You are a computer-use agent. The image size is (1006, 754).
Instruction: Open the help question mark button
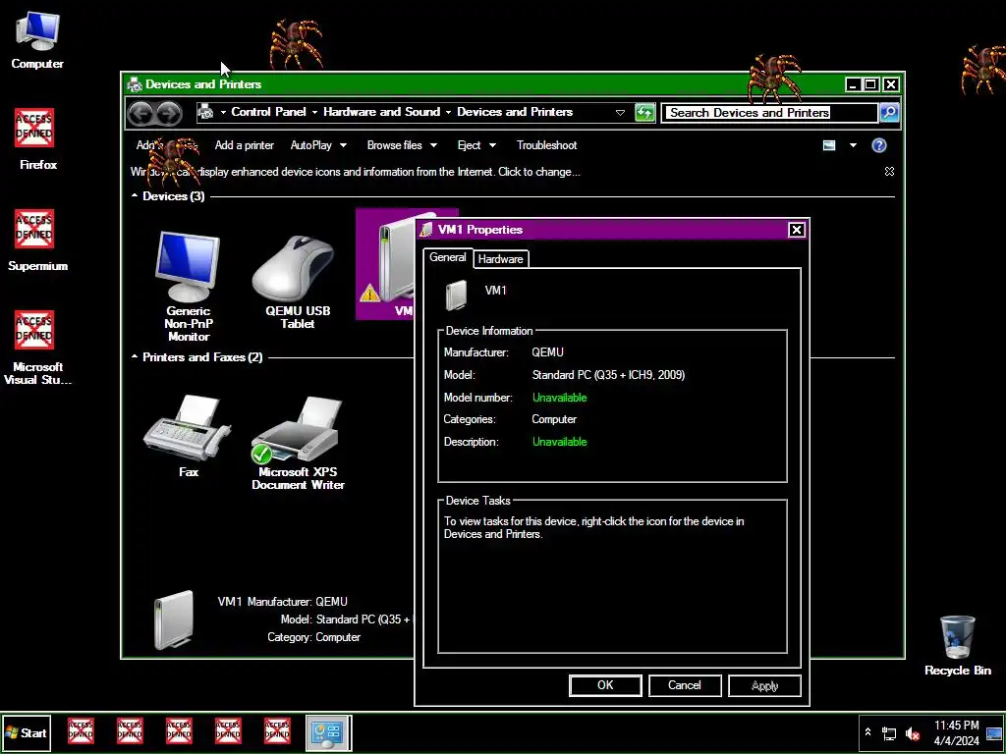pos(879,145)
